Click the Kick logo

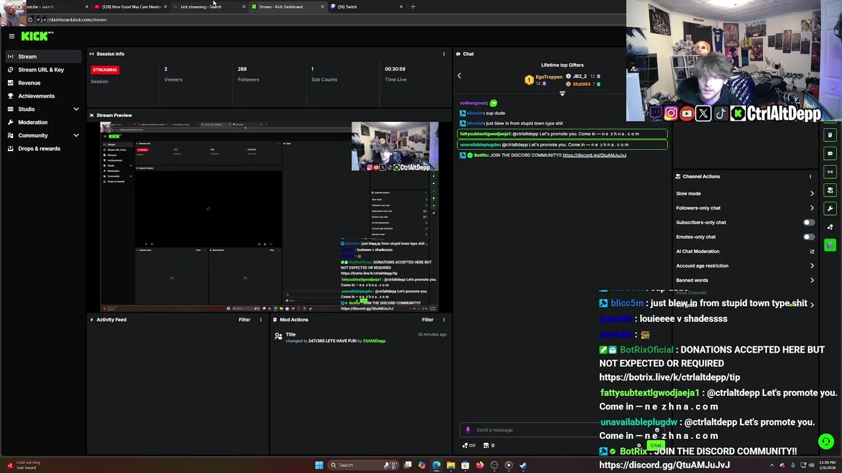point(37,36)
